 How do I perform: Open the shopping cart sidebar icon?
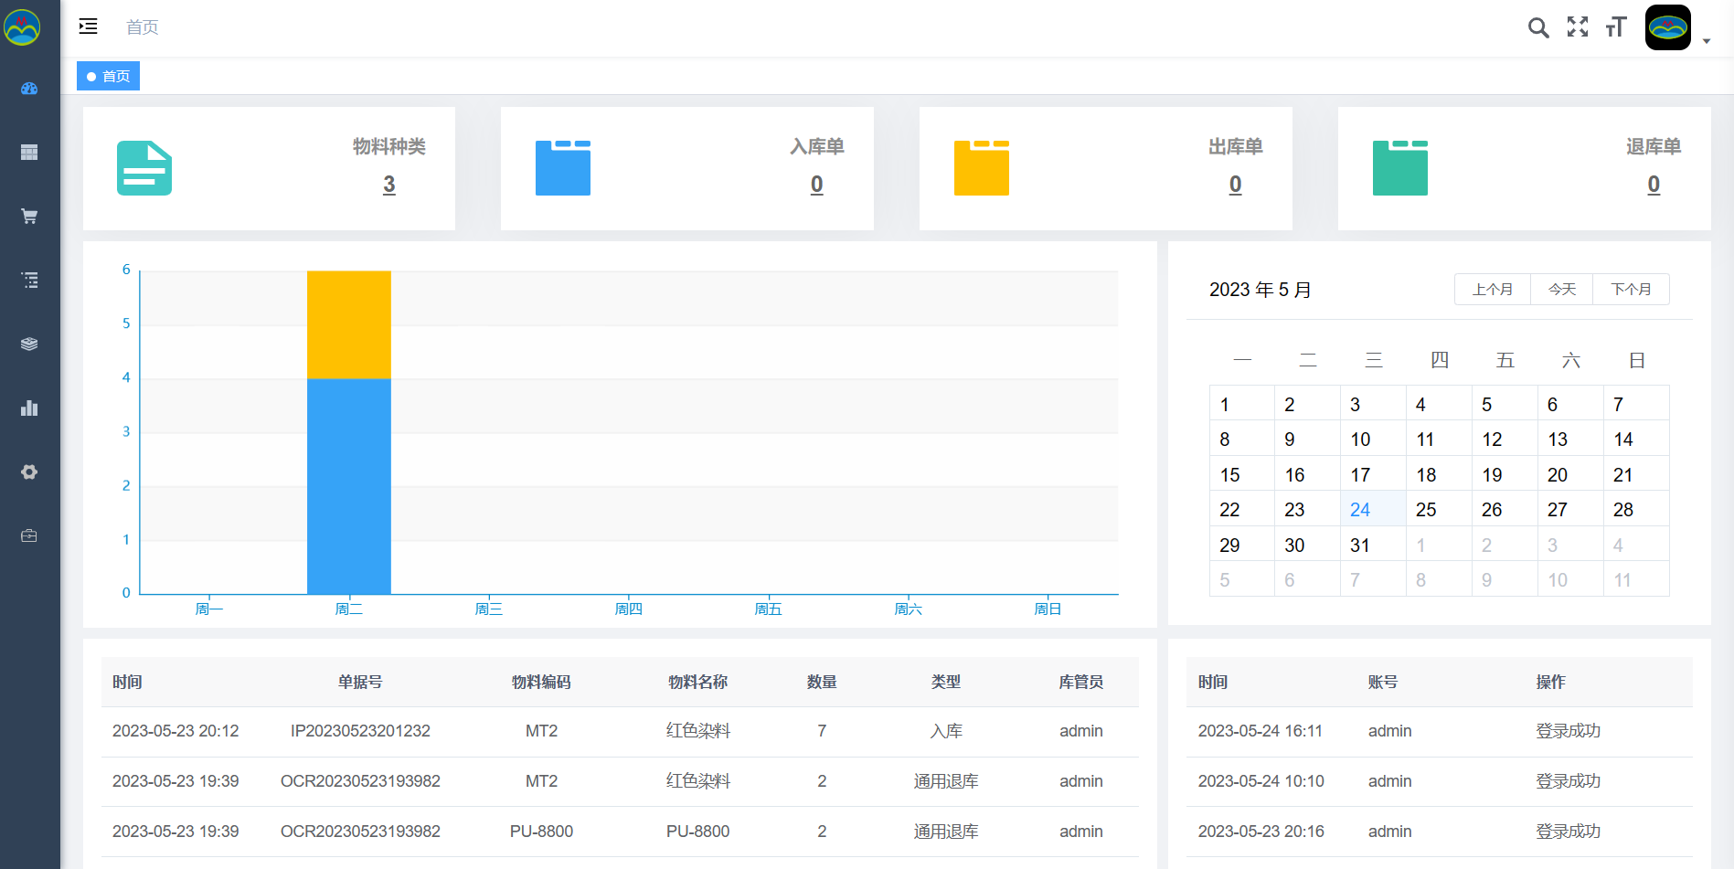click(29, 217)
